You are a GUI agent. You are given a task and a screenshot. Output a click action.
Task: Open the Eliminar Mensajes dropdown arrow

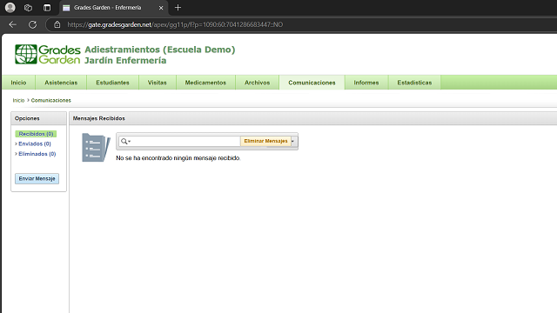point(293,141)
